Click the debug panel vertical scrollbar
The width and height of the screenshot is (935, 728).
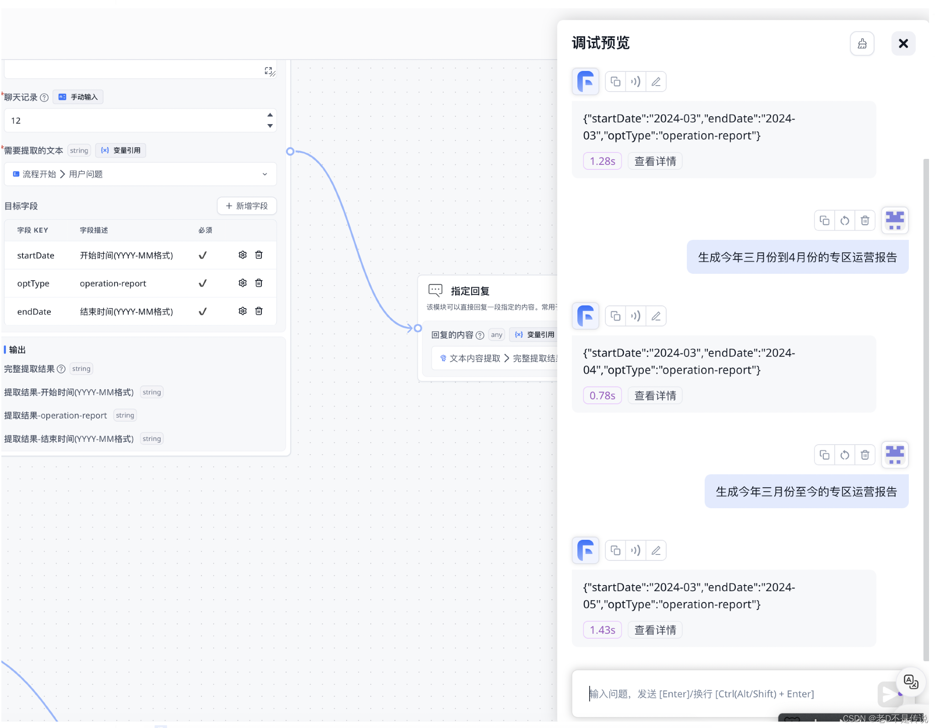pyautogui.click(x=926, y=410)
